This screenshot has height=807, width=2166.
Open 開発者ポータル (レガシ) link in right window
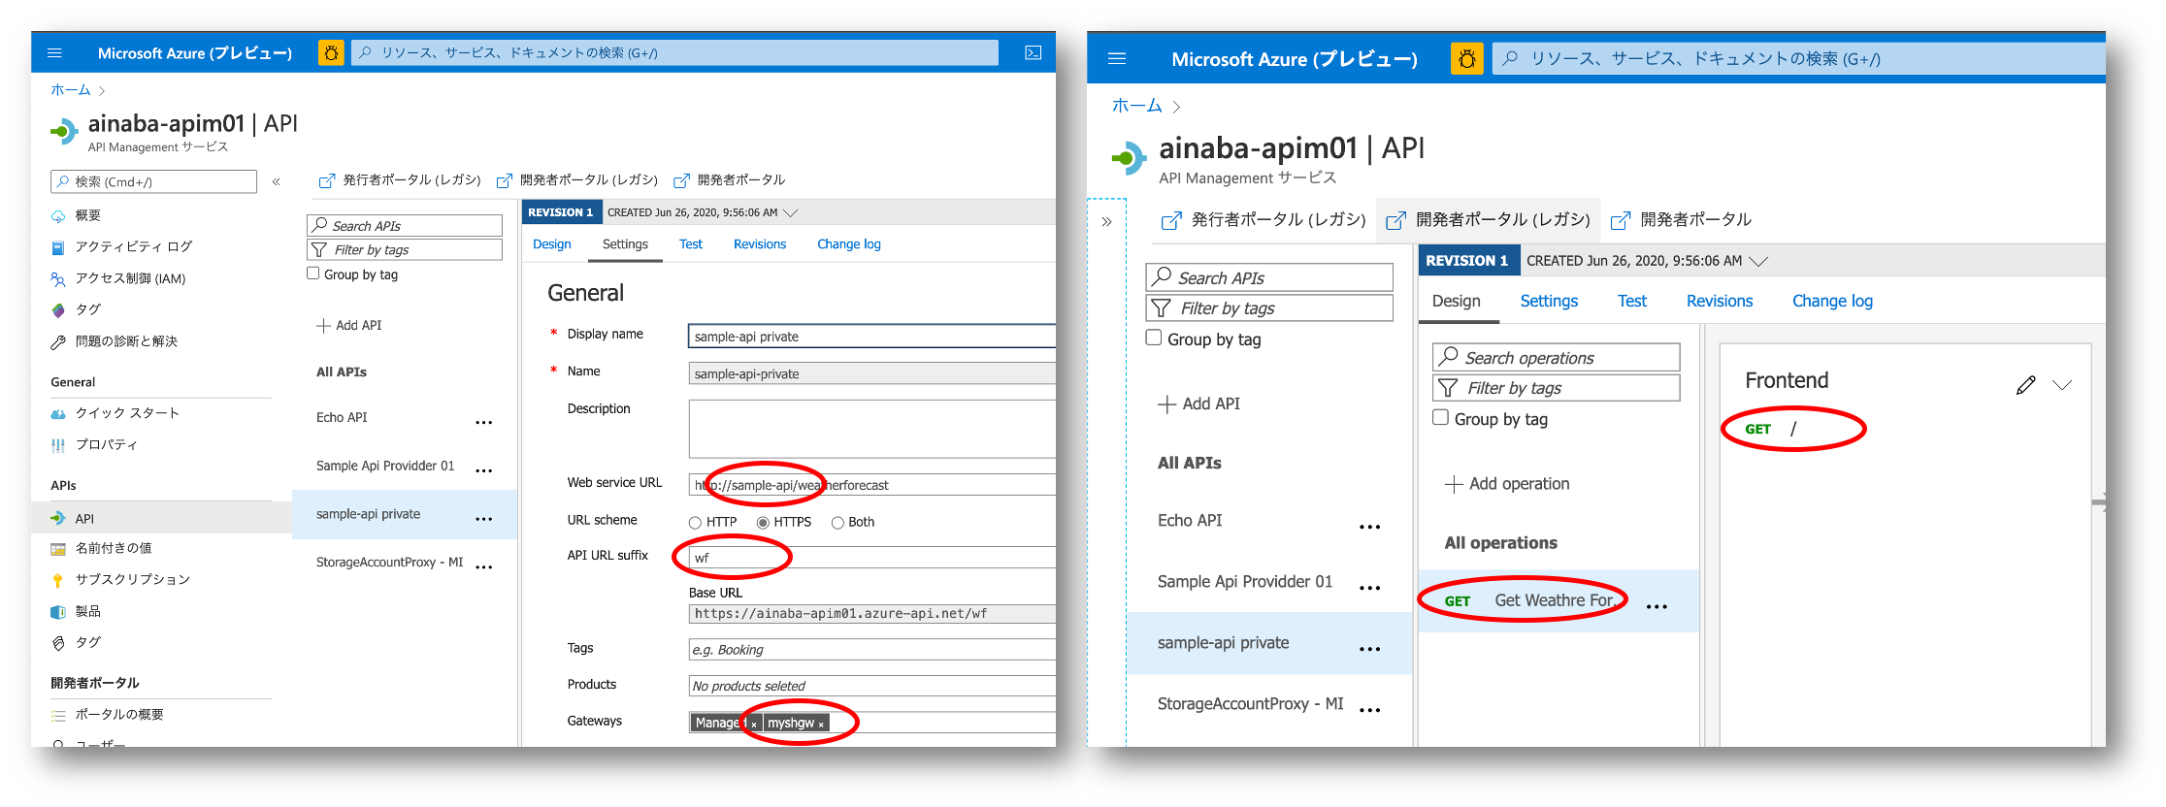pos(1489,220)
